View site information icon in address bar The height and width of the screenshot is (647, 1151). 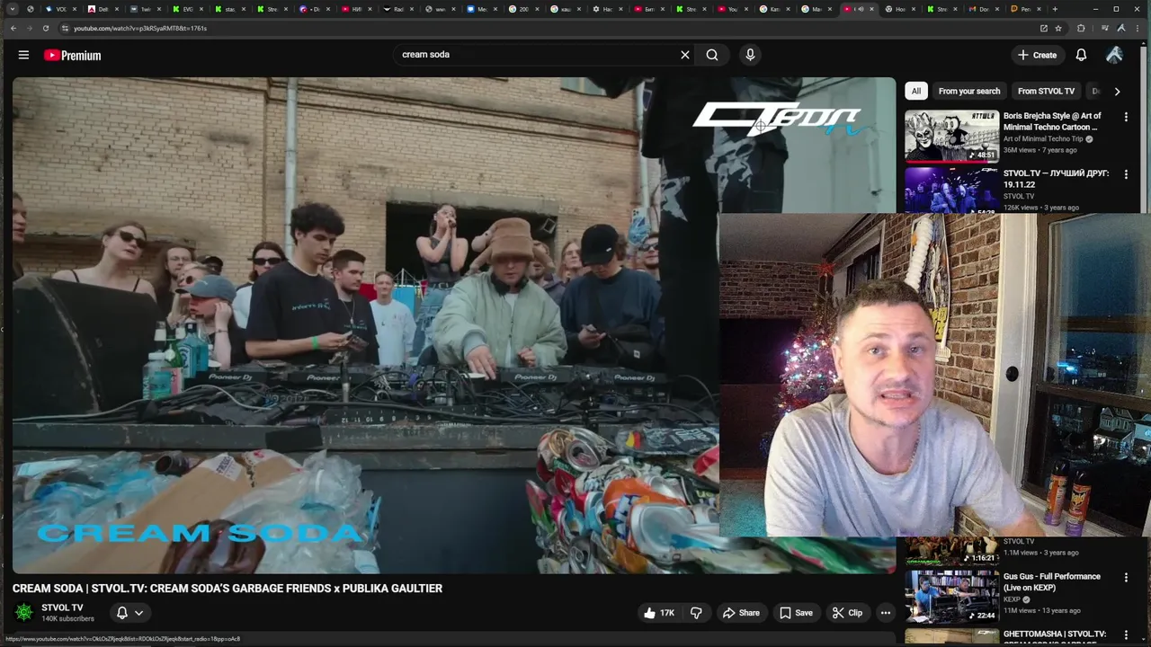65,28
